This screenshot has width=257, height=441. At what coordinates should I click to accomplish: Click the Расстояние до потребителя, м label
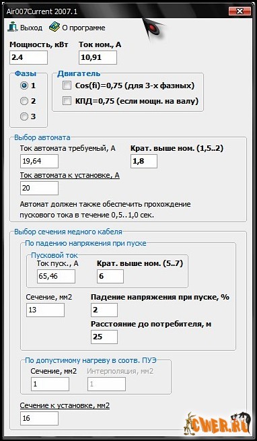151,324
